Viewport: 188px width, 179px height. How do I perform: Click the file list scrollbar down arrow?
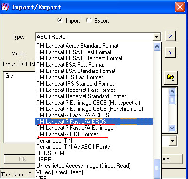(x=172, y=128)
